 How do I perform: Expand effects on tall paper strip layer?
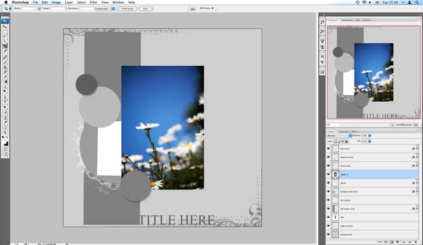coord(417,209)
